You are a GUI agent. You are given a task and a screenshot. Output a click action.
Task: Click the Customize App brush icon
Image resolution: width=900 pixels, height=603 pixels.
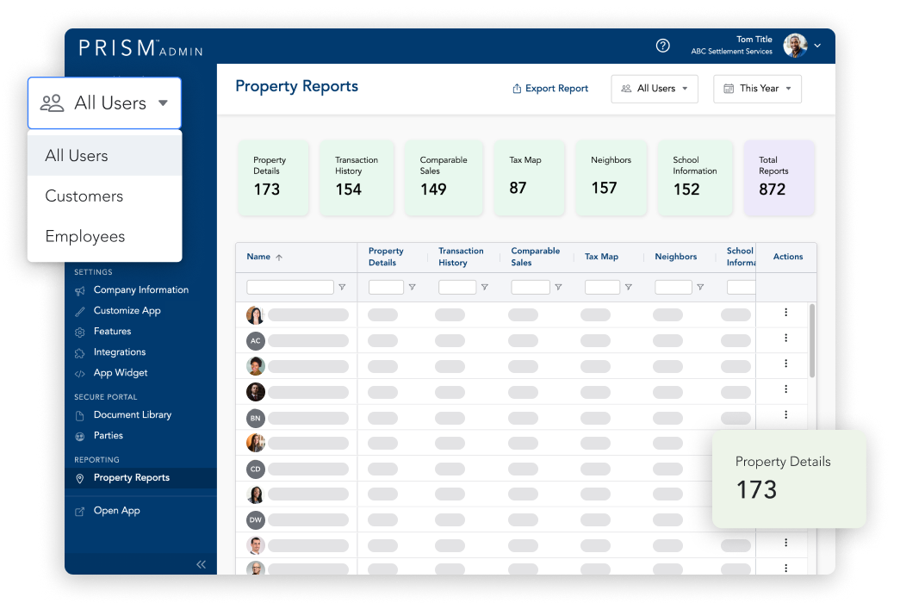point(80,311)
